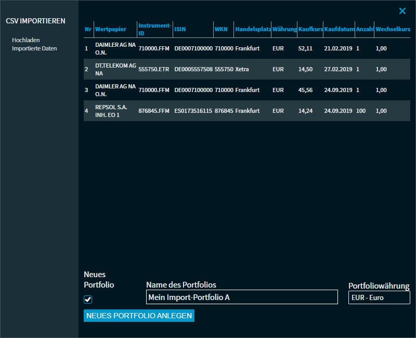The height and width of the screenshot is (338, 416).
Task: Sort by Wertpapier column header
Action: tap(111, 30)
